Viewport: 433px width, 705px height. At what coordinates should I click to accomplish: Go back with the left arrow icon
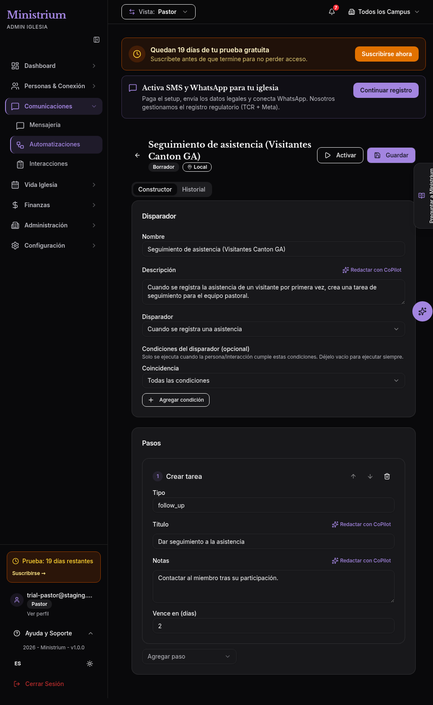[137, 155]
